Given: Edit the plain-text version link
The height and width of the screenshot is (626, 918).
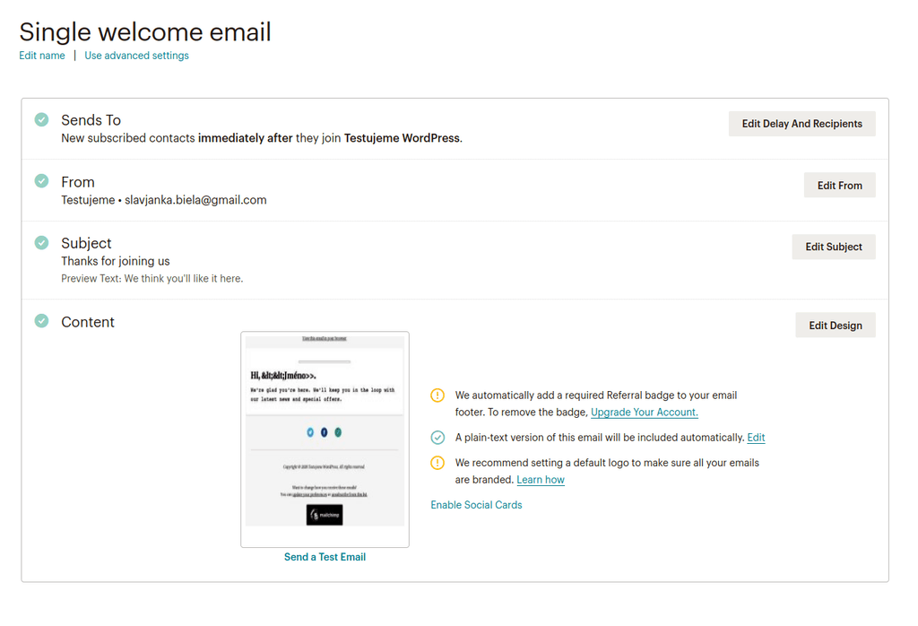Looking at the screenshot, I should click(756, 438).
